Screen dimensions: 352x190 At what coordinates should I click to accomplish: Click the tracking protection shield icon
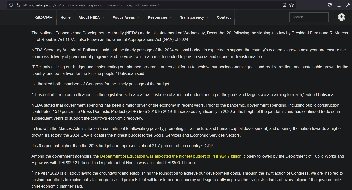pos(11,5)
